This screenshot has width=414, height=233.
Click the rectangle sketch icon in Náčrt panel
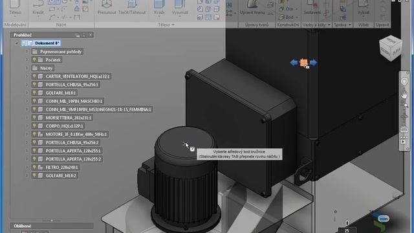pos(52,10)
